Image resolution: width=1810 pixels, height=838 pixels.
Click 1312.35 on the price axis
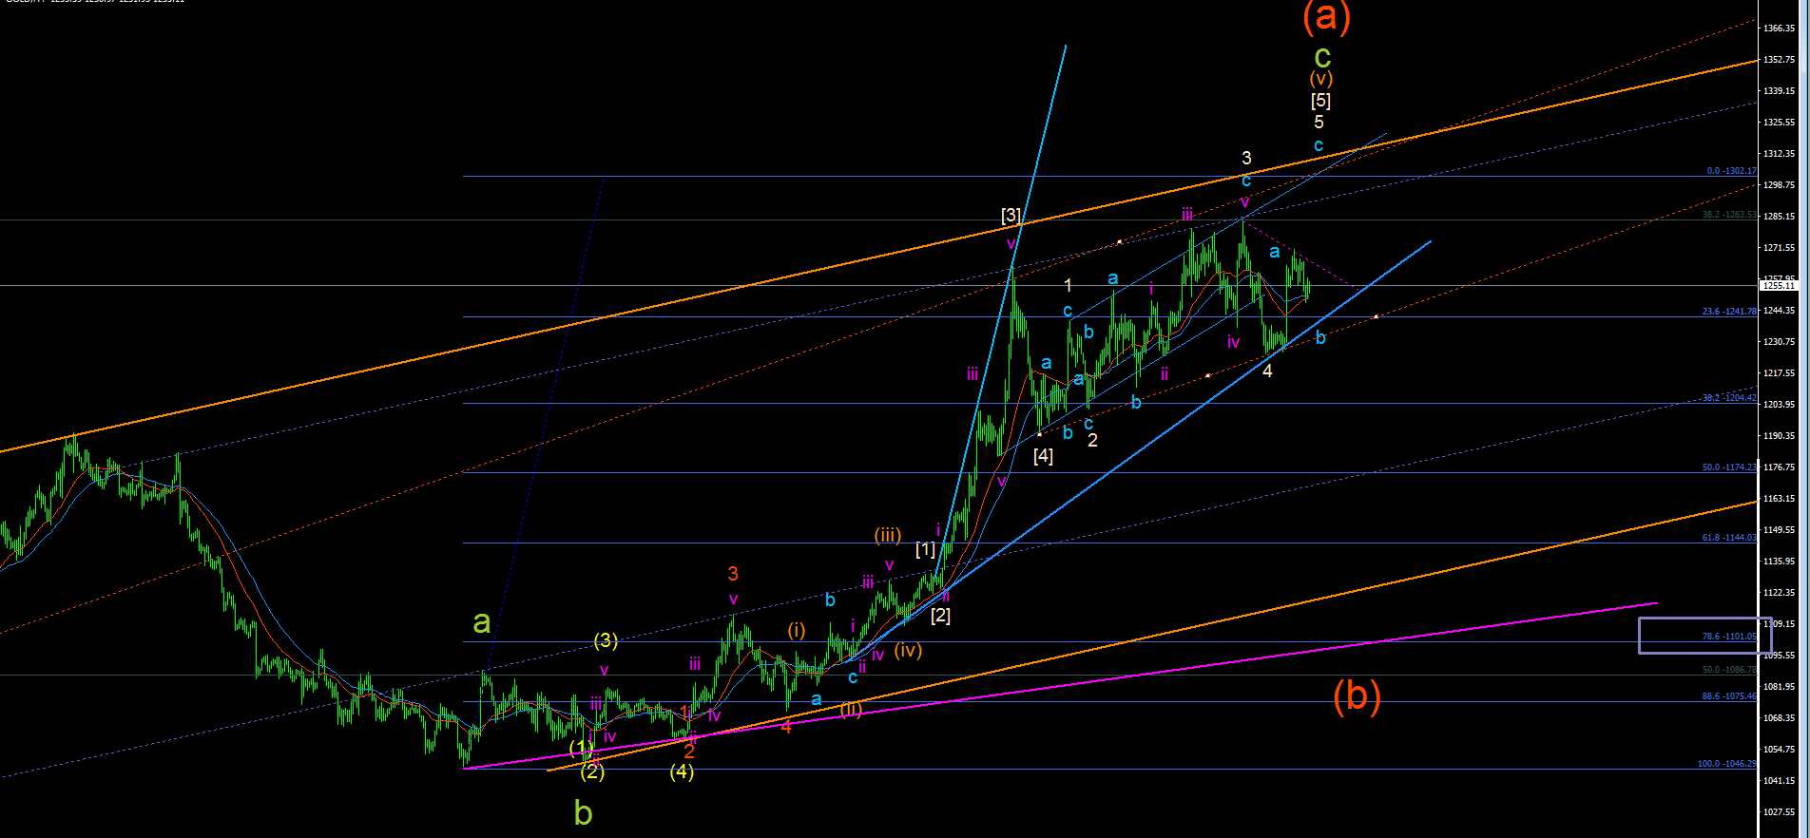coord(1779,154)
